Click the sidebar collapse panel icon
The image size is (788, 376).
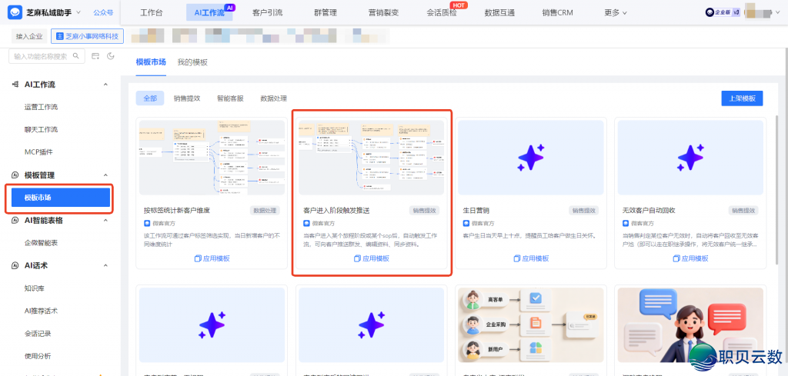click(x=95, y=56)
